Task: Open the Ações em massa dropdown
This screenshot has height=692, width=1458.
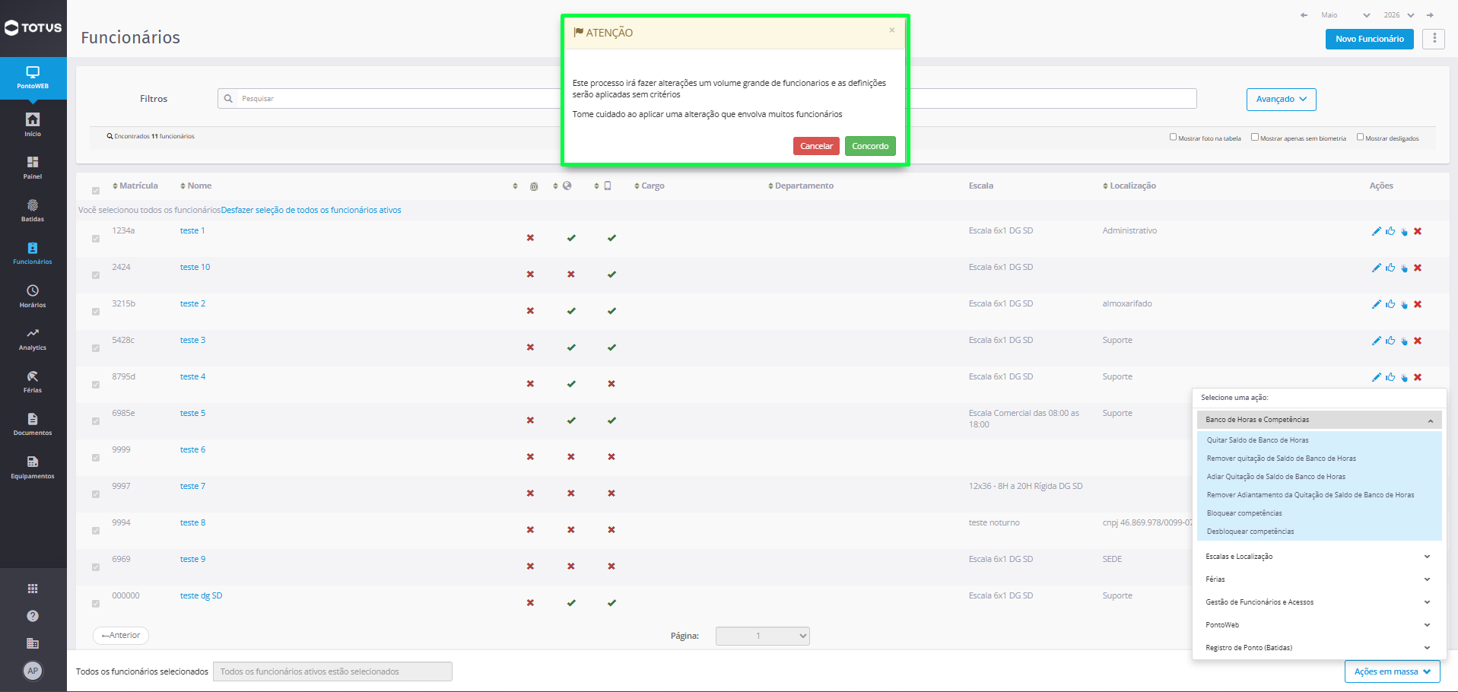Action: 1392,671
